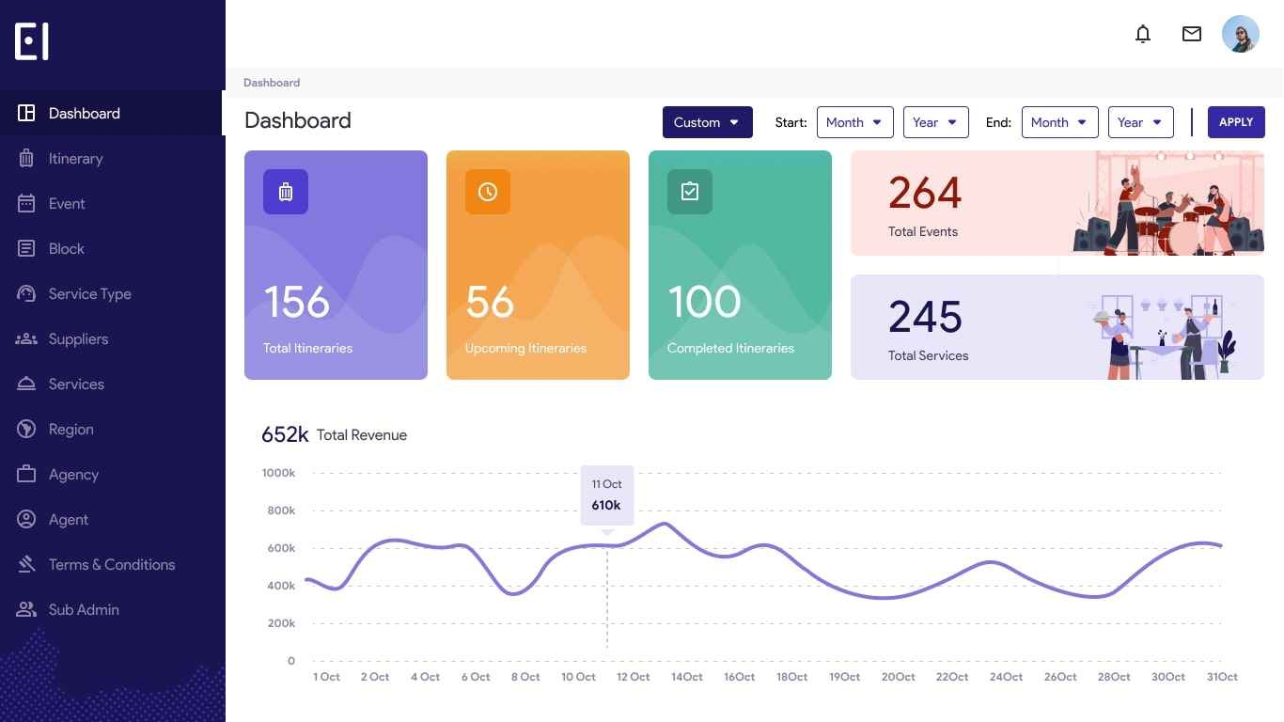Viewport: 1284px width, 722px height.
Task: Open the mail envelope icon
Action: [x=1192, y=34]
